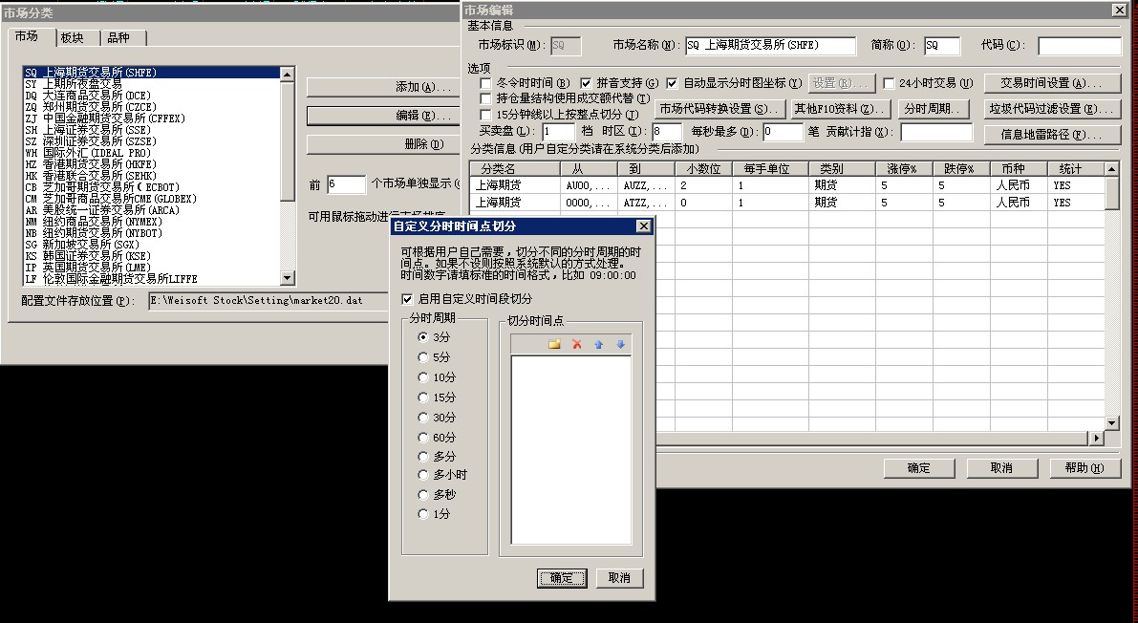Select 大连商品交易所 (DCE) in market list
1138x623 pixels.
click(x=97, y=96)
